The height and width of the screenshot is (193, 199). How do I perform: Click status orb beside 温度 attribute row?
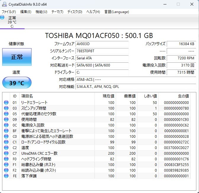[x=6, y=148]
